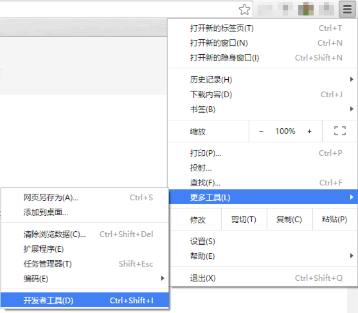Click the 100% zoom value
358x313 pixels.
[285, 131]
